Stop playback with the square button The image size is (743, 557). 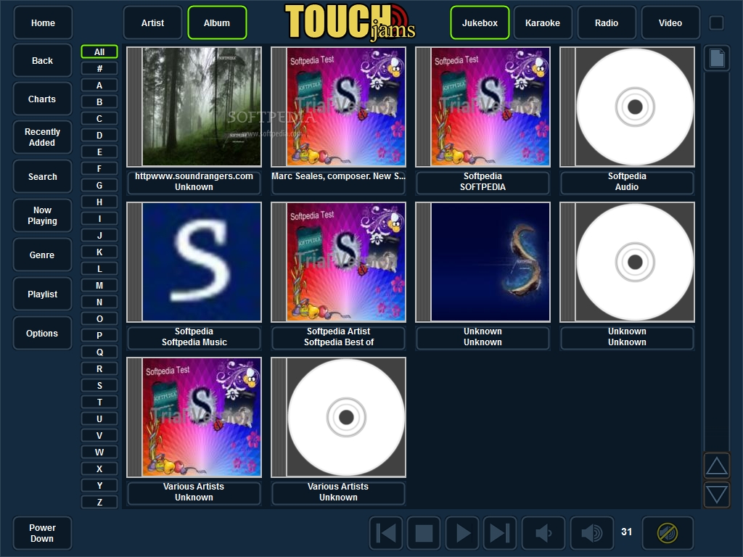424,533
